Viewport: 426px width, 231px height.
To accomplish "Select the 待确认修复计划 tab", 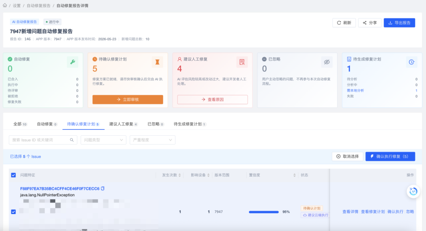I will coord(83,124).
